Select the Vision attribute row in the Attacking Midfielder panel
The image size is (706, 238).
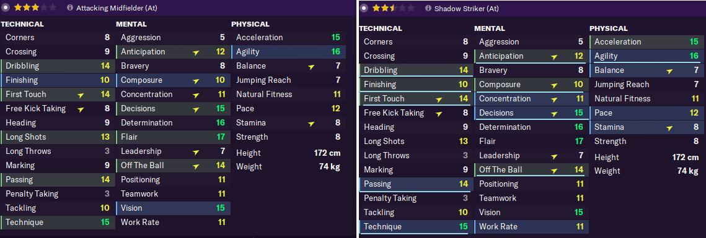[174, 208]
